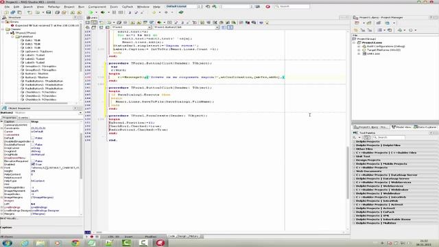Expand Build Configurations (Debug) node
This screenshot has width=439, height=247.
[x=359, y=46]
